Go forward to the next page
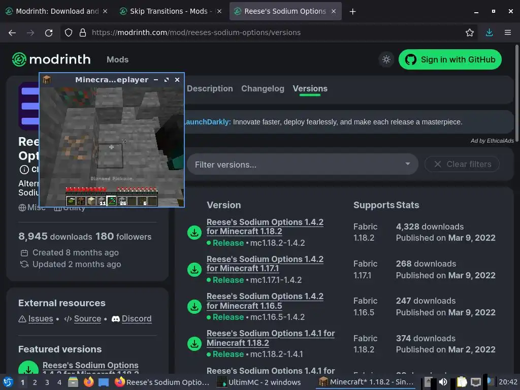Viewport: 520px width, 390px height. [x=30, y=32]
